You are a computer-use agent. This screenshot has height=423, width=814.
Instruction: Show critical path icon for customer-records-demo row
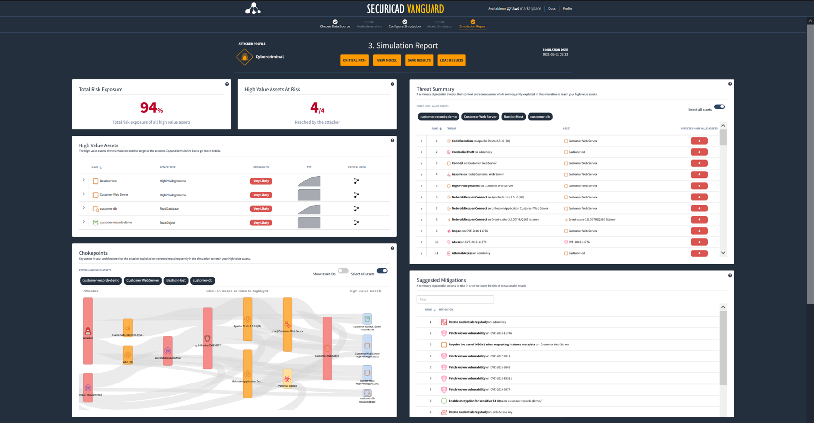(356, 223)
